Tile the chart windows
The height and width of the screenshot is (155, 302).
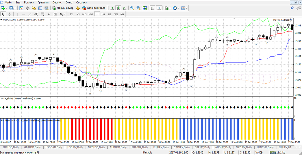(x=145, y=8)
